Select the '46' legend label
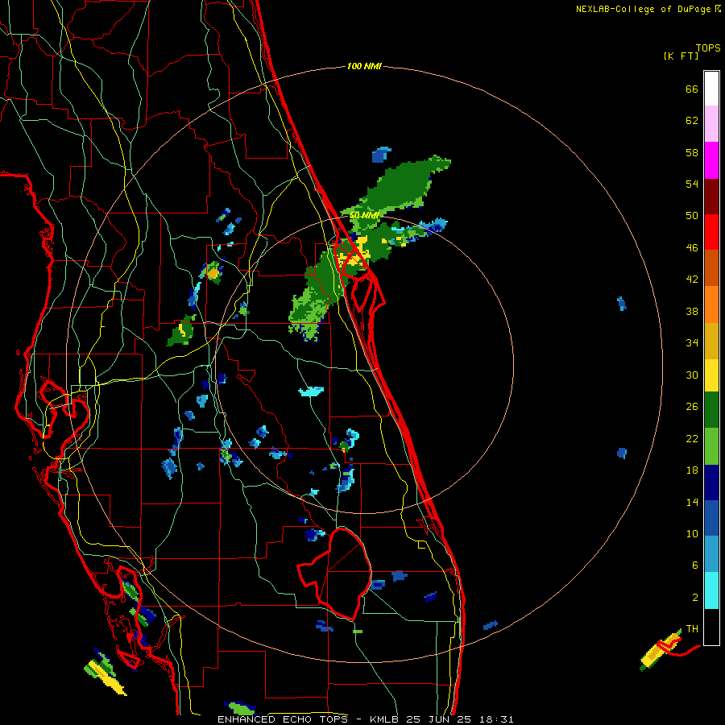 (x=692, y=248)
